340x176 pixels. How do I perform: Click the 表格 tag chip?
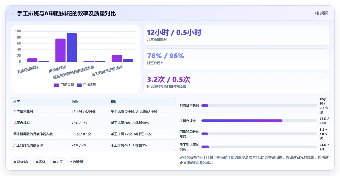point(40,162)
